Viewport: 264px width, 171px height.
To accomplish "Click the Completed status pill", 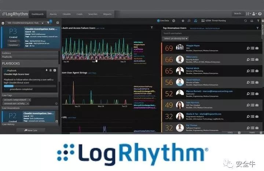I will click(x=13, y=45).
